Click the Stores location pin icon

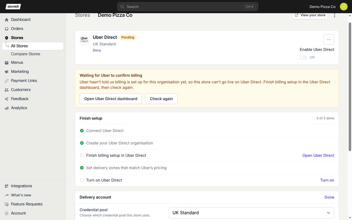(x=7, y=38)
